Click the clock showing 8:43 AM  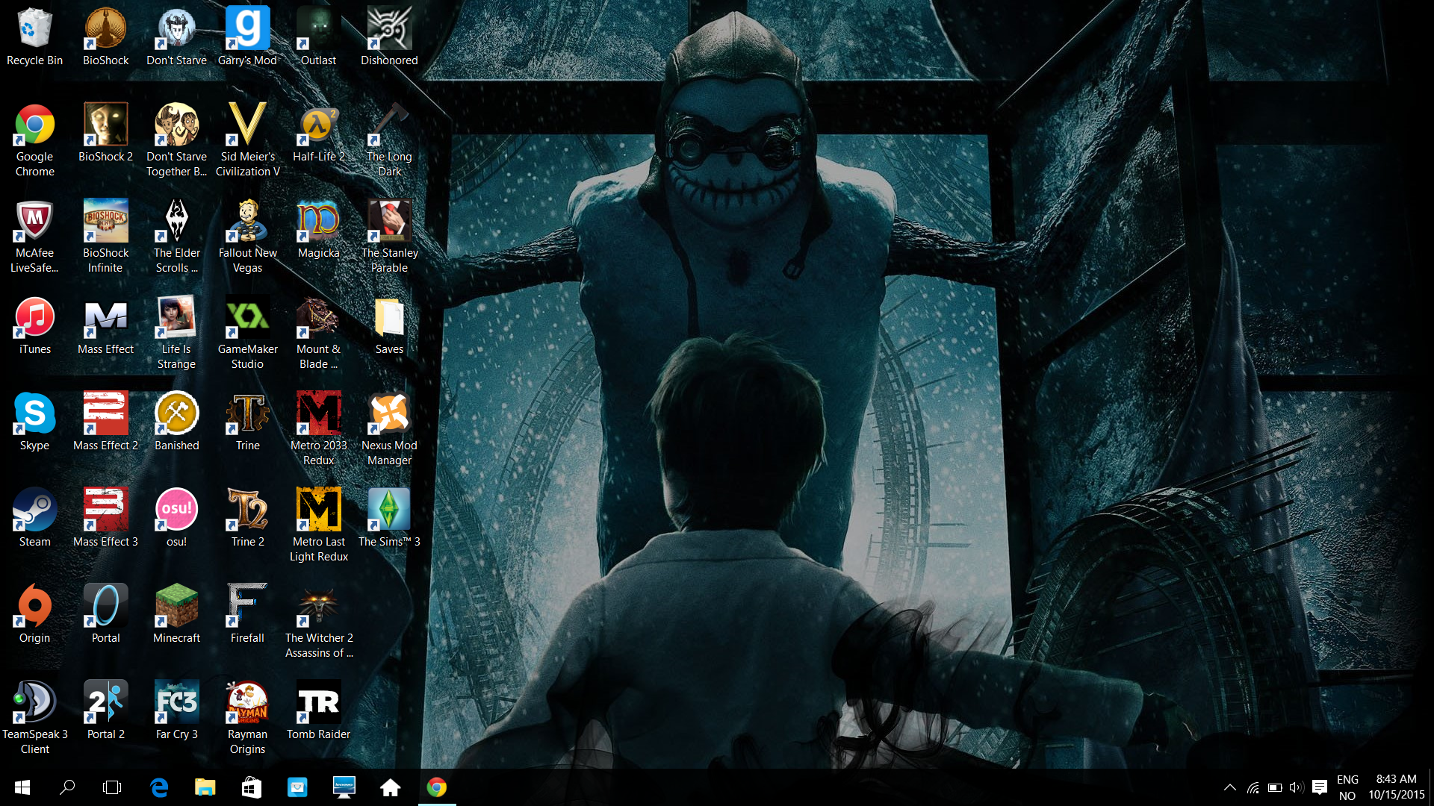1396,787
